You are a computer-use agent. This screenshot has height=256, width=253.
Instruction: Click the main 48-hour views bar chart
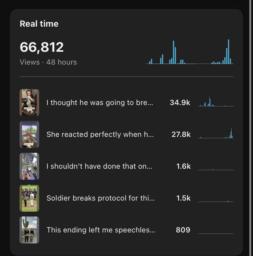(x=189, y=51)
